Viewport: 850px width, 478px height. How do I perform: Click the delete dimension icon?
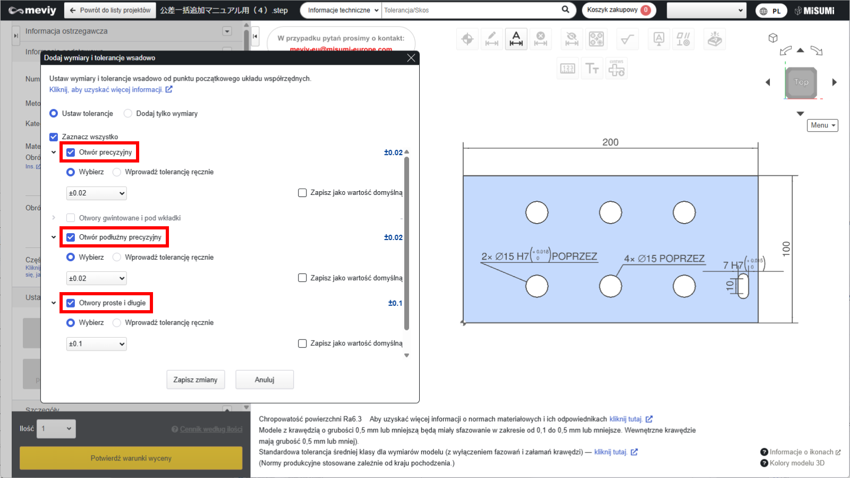[x=541, y=39]
